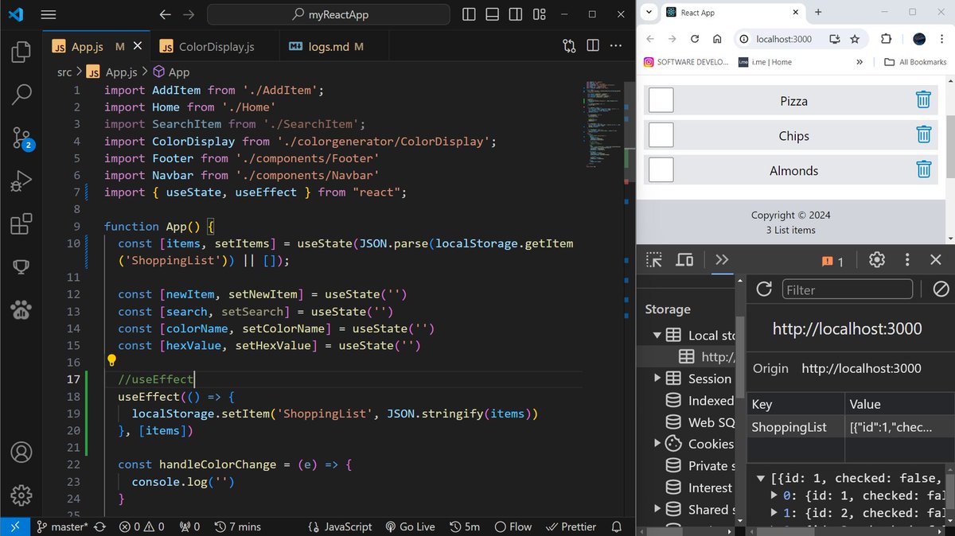The height and width of the screenshot is (536, 955).
Task: Open new browser tab
Action: (x=818, y=12)
